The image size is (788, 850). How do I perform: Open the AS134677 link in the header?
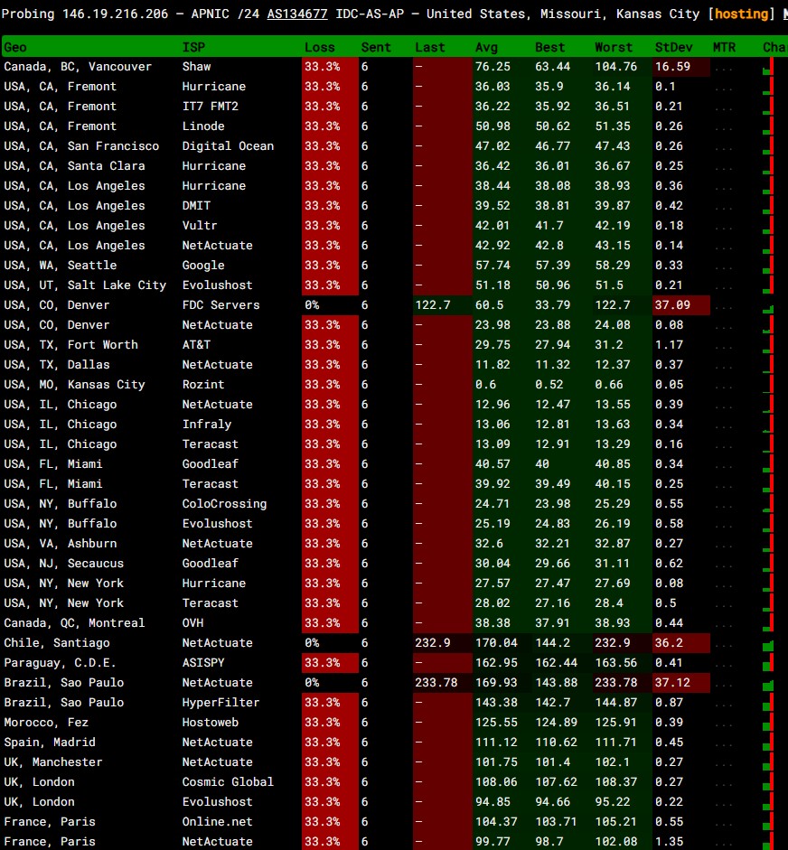pyautogui.click(x=297, y=14)
